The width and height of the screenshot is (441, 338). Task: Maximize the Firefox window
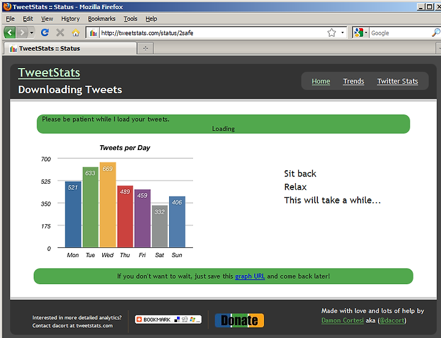[x=429, y=7]
